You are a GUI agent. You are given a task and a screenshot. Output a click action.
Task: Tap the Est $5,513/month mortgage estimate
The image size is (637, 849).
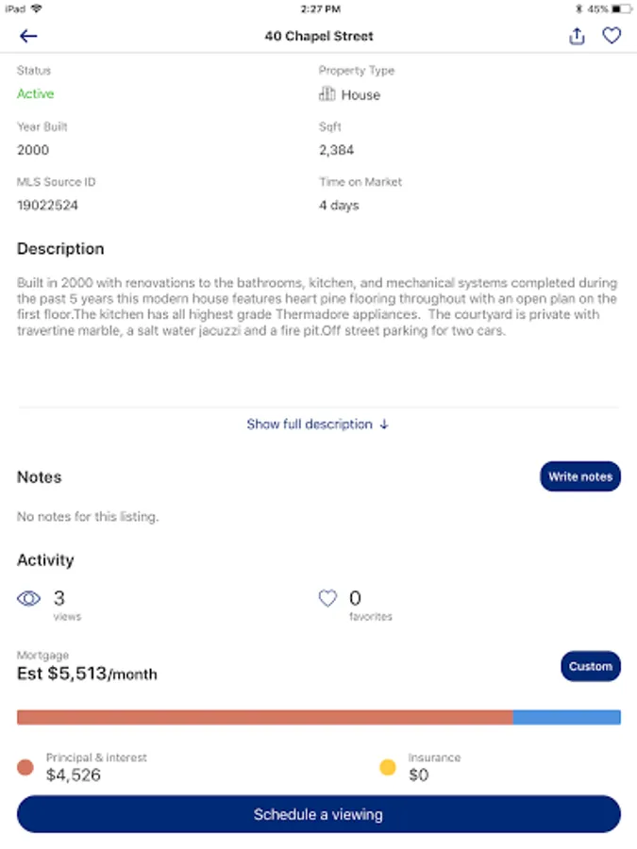click(87, 674)
